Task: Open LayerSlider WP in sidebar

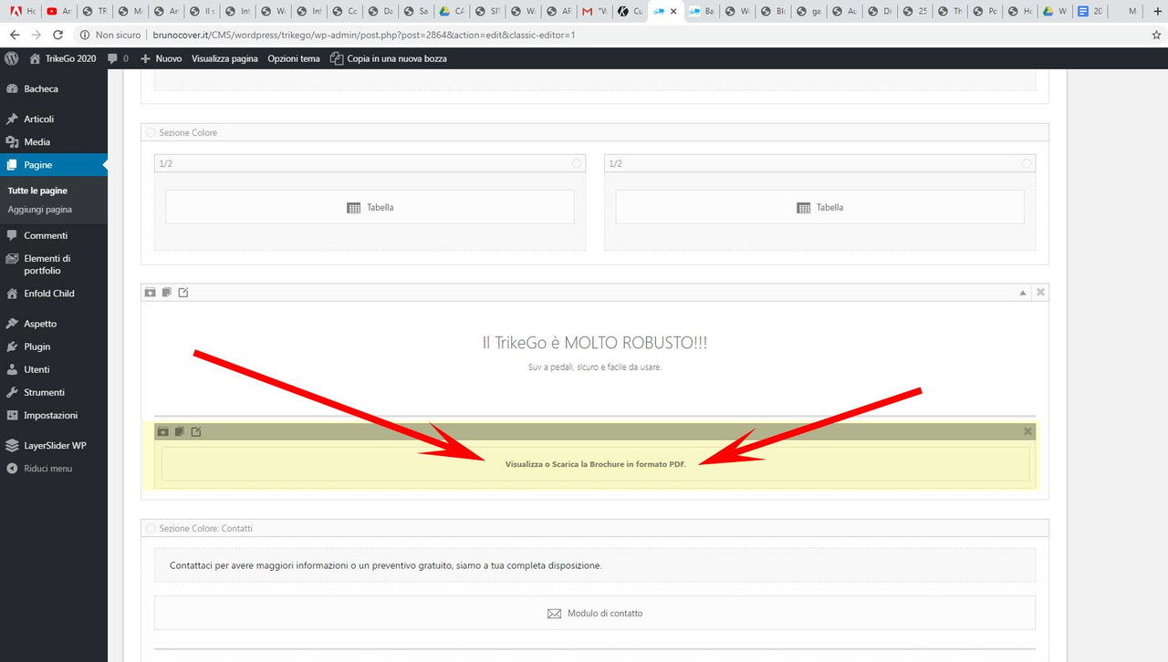Action: (54, 446)
